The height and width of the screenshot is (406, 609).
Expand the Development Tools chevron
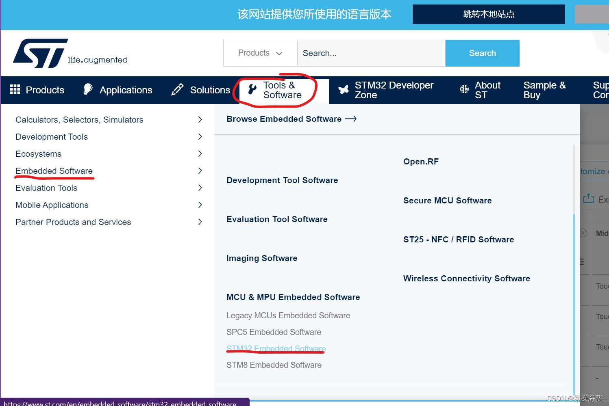tap(200, 136)
